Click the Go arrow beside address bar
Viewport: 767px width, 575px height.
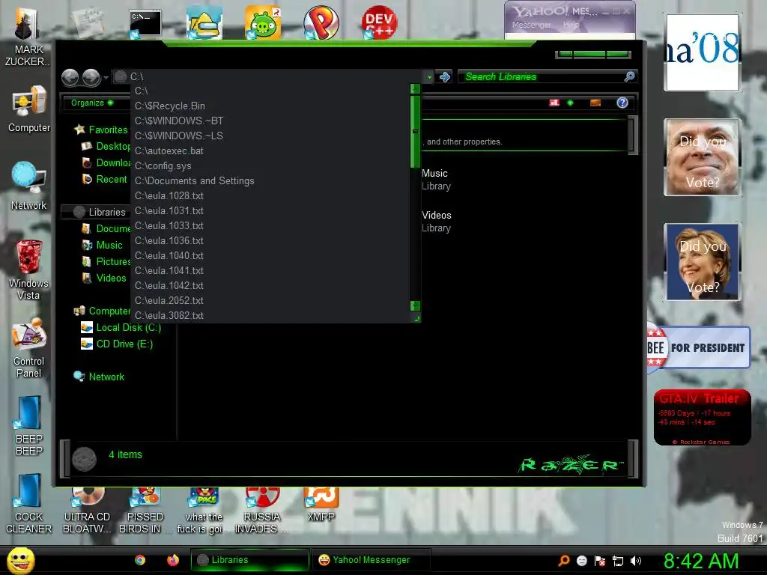click(x=445, y=77)
